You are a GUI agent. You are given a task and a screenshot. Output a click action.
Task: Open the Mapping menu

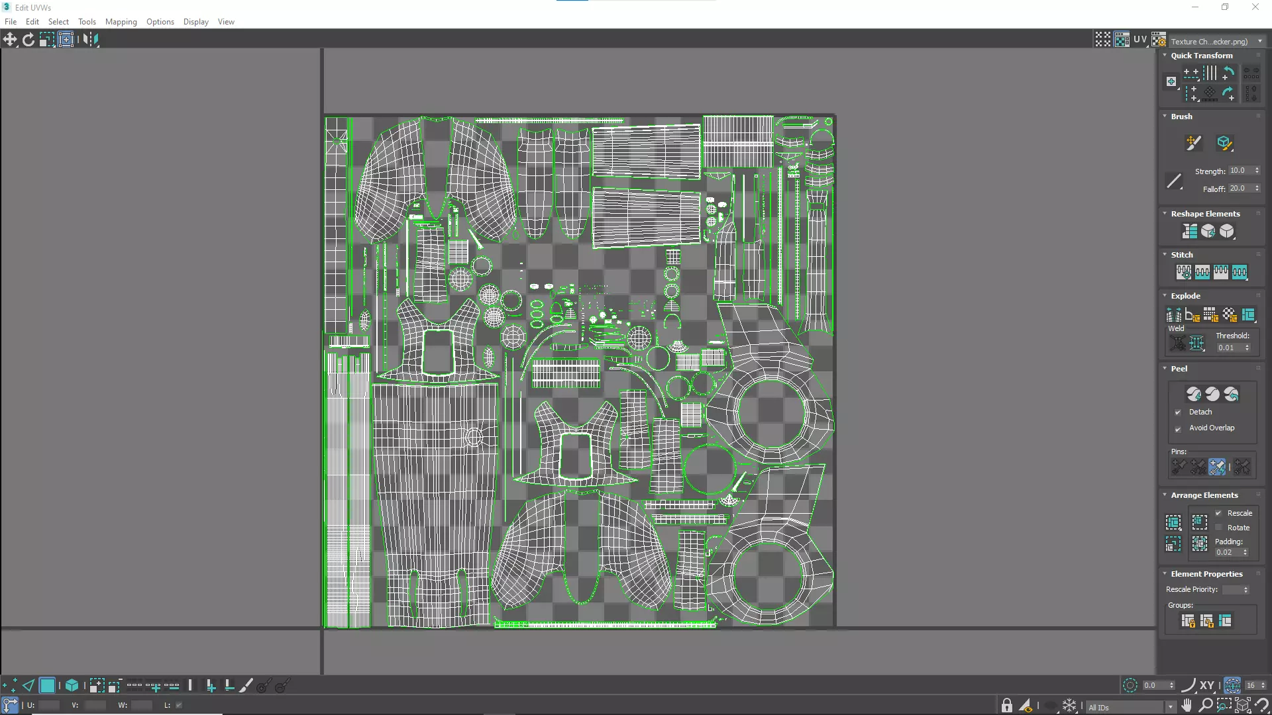click(x=121, y=22)
